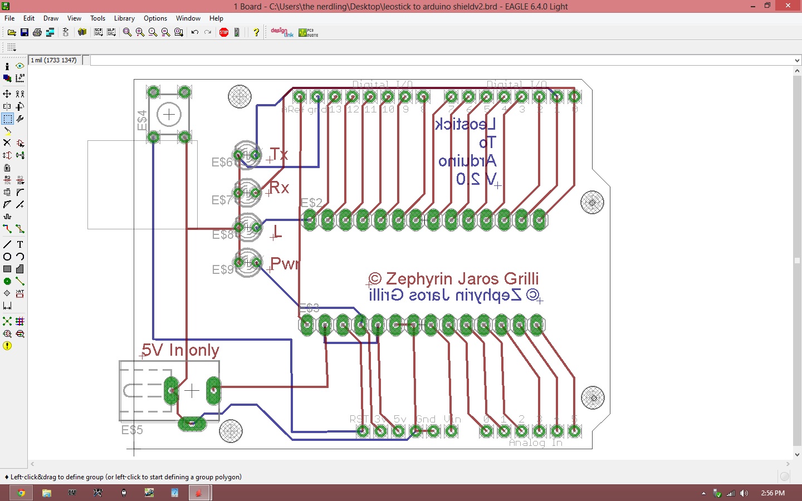Open the Zoom select dropdown icon
This screenshot has height=501, width=802.
click(179, 32)
